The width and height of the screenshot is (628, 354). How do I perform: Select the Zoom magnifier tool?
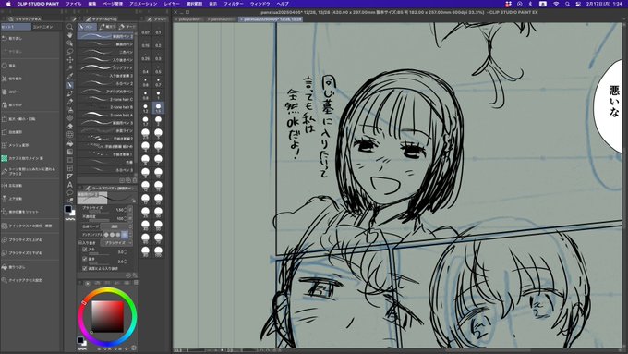pyautogui.click(x=70, y=27)
